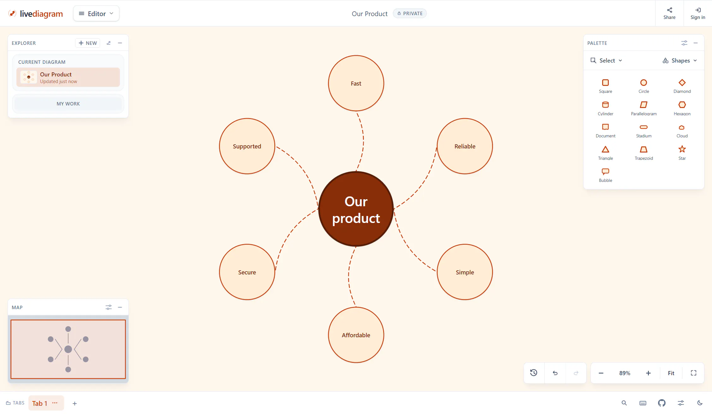Viewport: 712px width, 414px height.
Task: Open Palette panel settings sliders
Action: tap(684, 43)
